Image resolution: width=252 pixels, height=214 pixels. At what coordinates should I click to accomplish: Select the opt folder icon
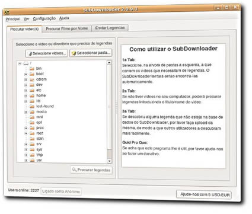32,123
